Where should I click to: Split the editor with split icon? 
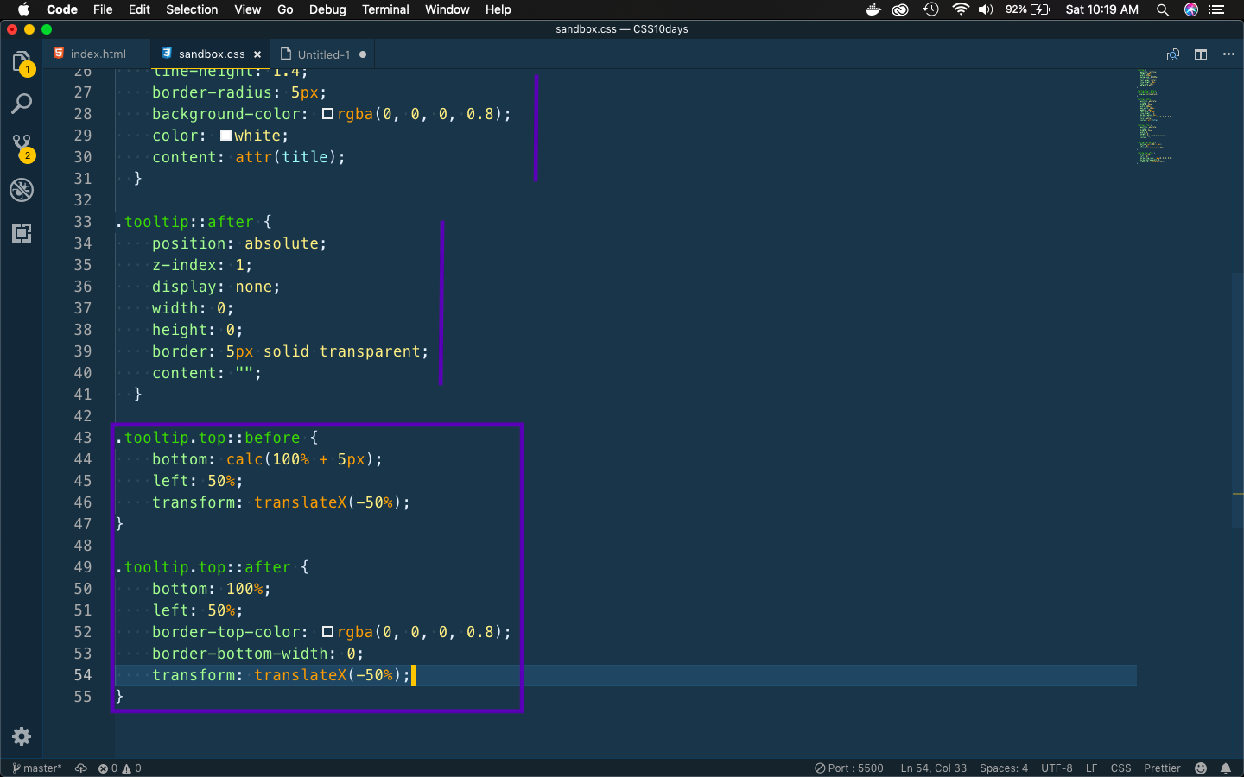pos(1201,54)
